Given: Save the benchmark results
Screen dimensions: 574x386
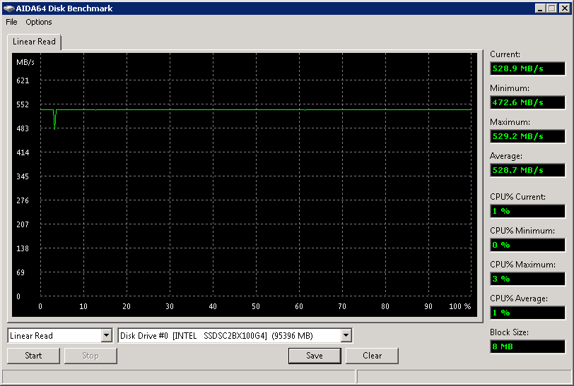Looking at the screenshot, I should point(315,356).
